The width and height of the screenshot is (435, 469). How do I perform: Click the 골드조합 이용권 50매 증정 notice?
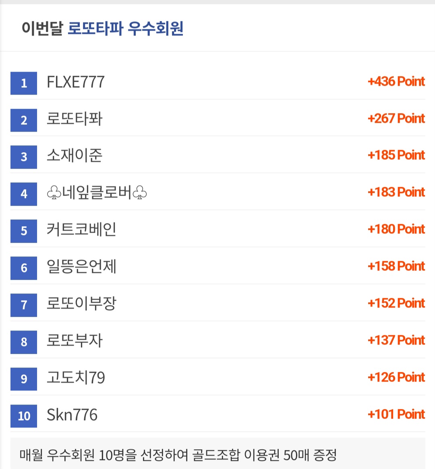click(x=178, y=455)
